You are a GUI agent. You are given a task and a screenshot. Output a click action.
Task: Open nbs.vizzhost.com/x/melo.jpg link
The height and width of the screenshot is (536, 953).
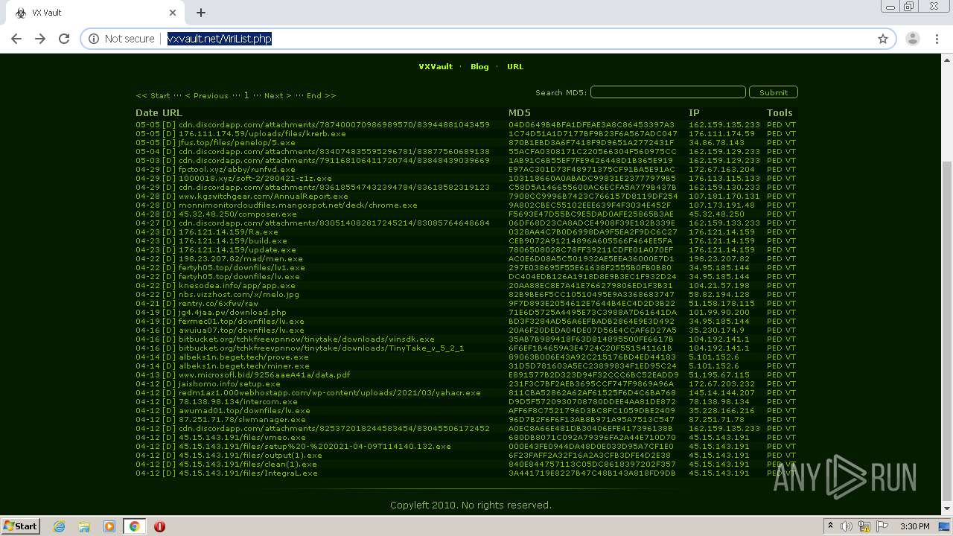238,295
